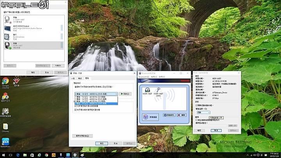281x158 pixels.
Task: Switch to second tab in headphone properties
Action: [x=80, y=78]
